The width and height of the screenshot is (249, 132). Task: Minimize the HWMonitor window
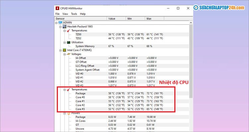pos(168,8)
